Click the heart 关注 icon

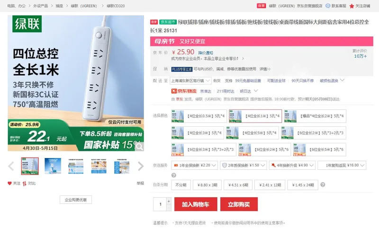[x=9, y=184]
